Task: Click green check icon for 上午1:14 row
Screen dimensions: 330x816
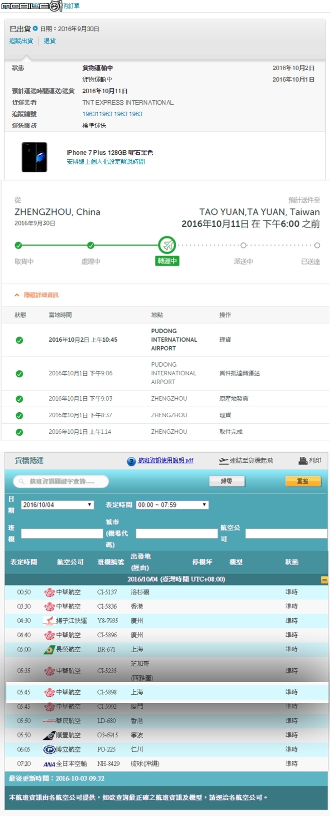Action: [19, 432]
